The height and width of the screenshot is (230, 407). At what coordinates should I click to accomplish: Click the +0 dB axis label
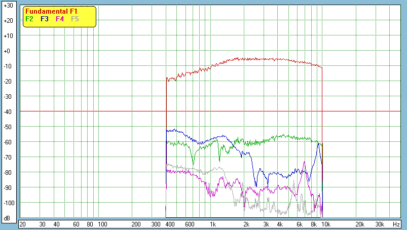7,51
